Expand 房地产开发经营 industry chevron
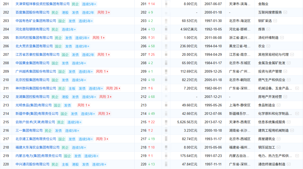This screenshot has height=169, width=303. click(285, 97)
